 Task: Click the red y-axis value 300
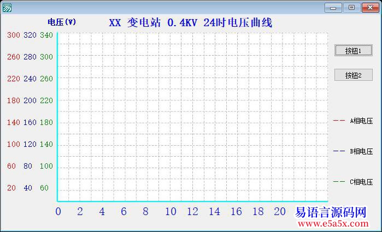click(x=14, y=35)
